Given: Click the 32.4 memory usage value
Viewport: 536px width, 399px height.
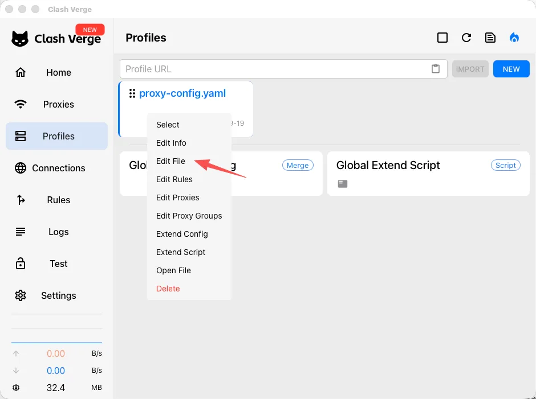Looking at the screenshot, I should pos(56,388).
